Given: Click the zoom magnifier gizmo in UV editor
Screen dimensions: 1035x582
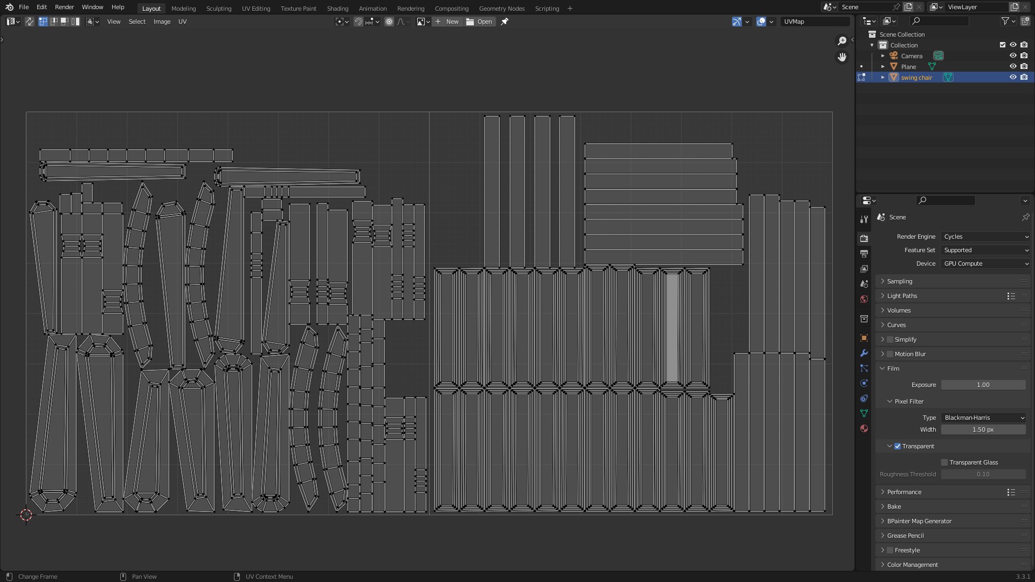Looking at the screenshot, I should (842, 41).
